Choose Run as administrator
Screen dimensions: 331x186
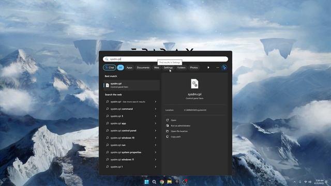click(180, 126)
